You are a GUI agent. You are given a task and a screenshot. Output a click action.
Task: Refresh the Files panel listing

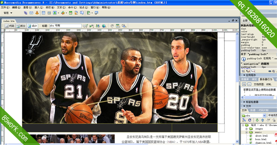point(249,120)
